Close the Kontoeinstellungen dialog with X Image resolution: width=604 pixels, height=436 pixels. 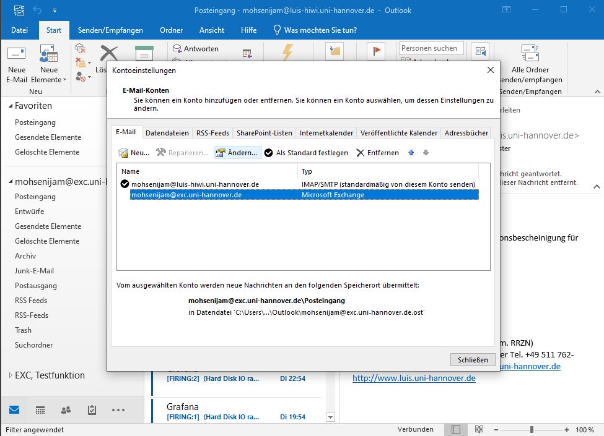491,70
